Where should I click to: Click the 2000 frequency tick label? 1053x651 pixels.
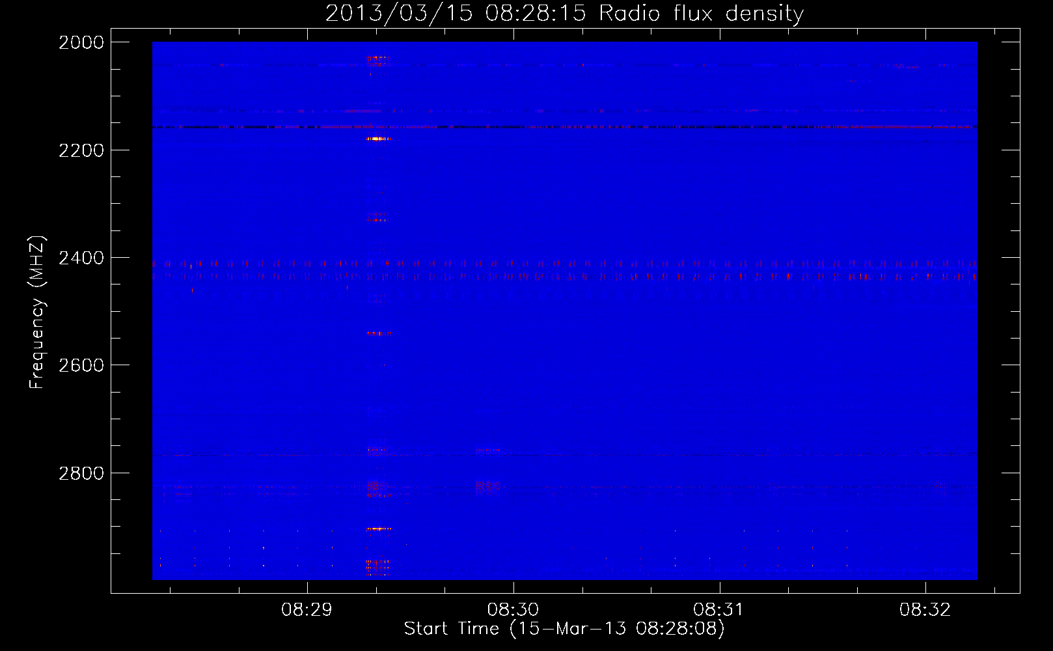point(81,42)
